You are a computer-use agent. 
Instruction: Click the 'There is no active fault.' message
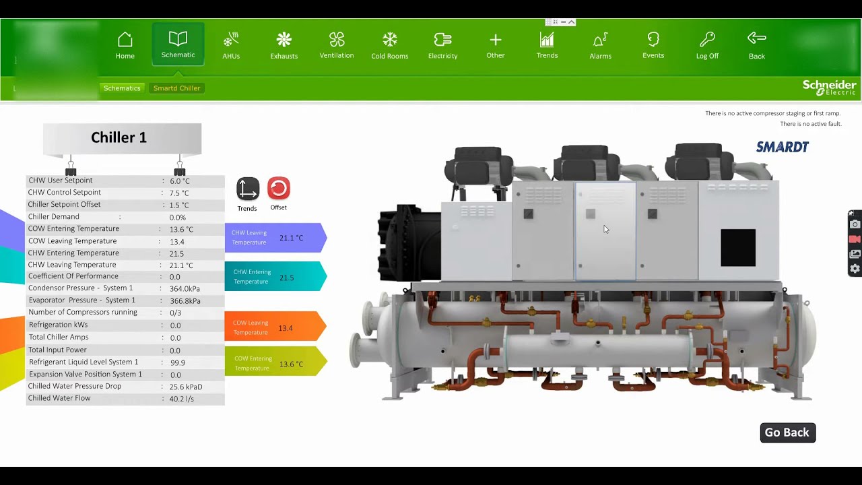click(811, 124)
